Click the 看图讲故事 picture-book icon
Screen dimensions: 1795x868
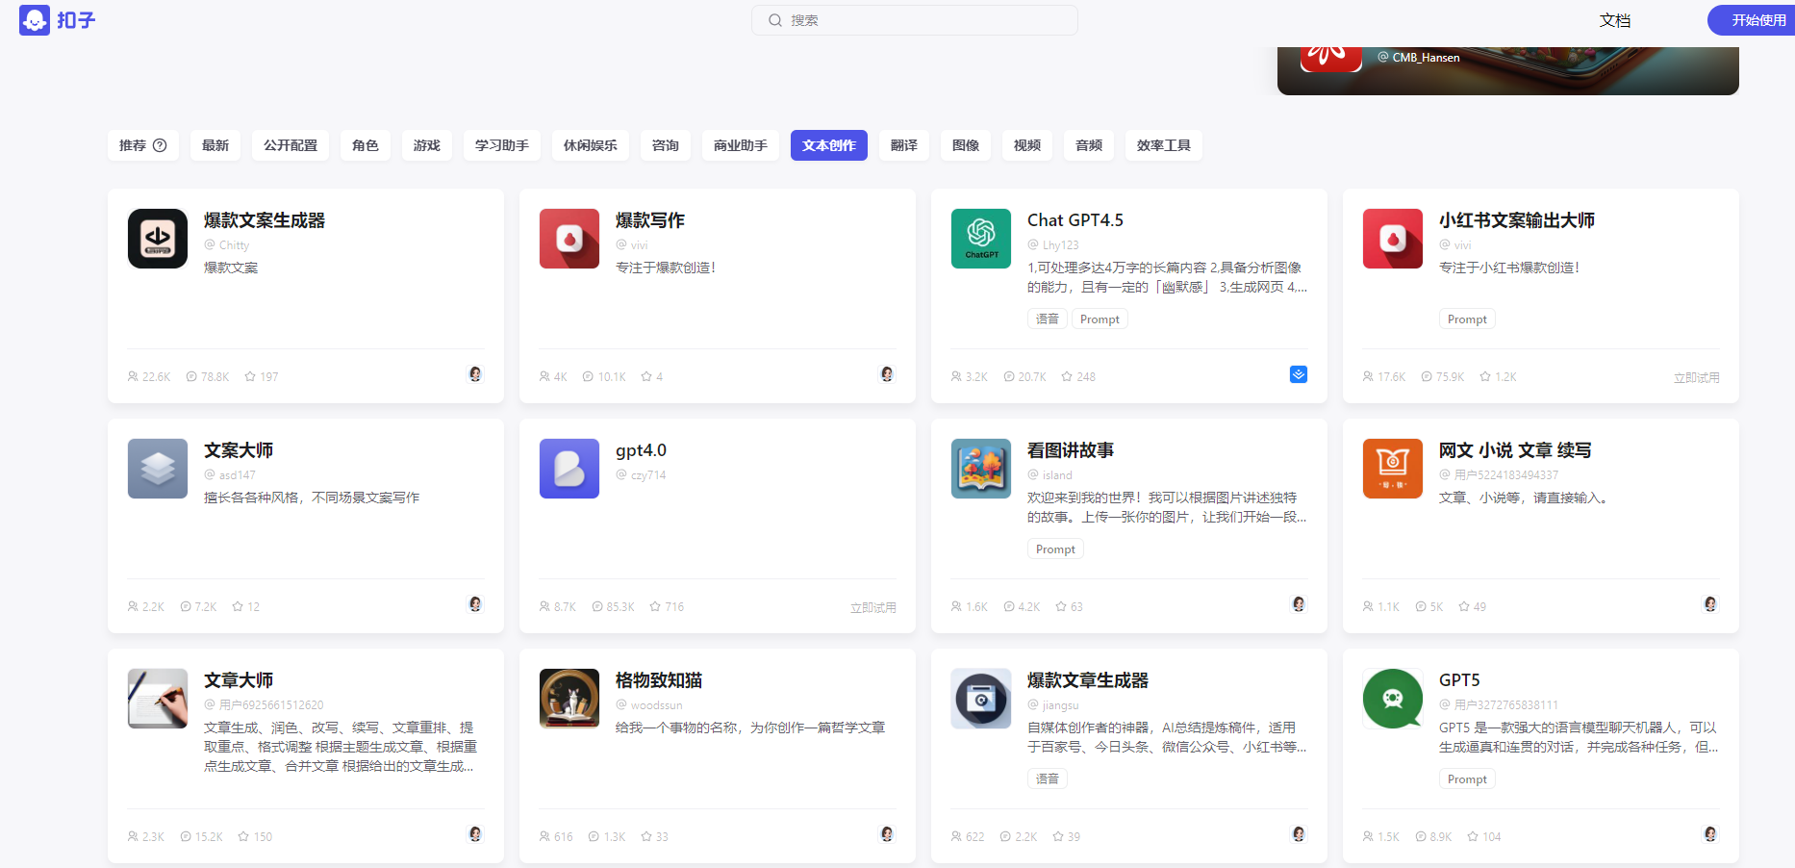980,469
